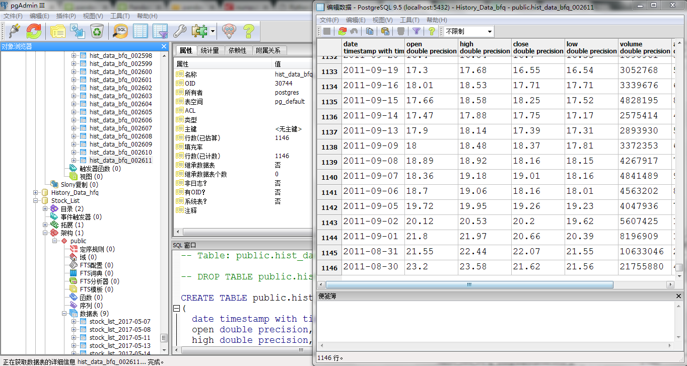687x366 pixels.
Task: Open 工具(T) menu in Edit Data window
Action: pyautogui.click(x=409, y=20)
